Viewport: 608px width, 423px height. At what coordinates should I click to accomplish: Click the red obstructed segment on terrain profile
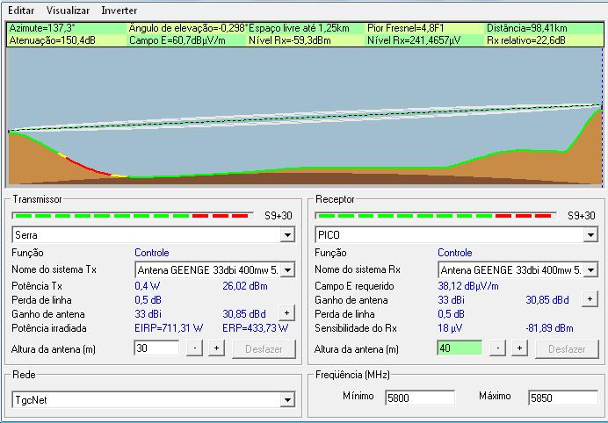pos(89,168)
